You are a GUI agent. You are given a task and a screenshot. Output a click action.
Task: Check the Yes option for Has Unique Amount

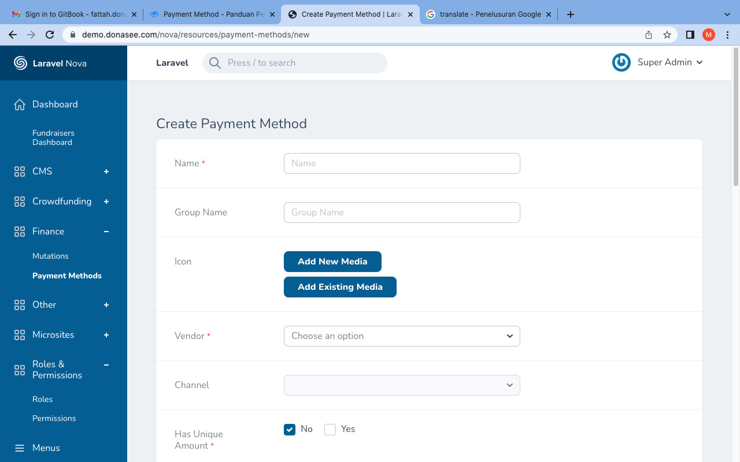330,429
